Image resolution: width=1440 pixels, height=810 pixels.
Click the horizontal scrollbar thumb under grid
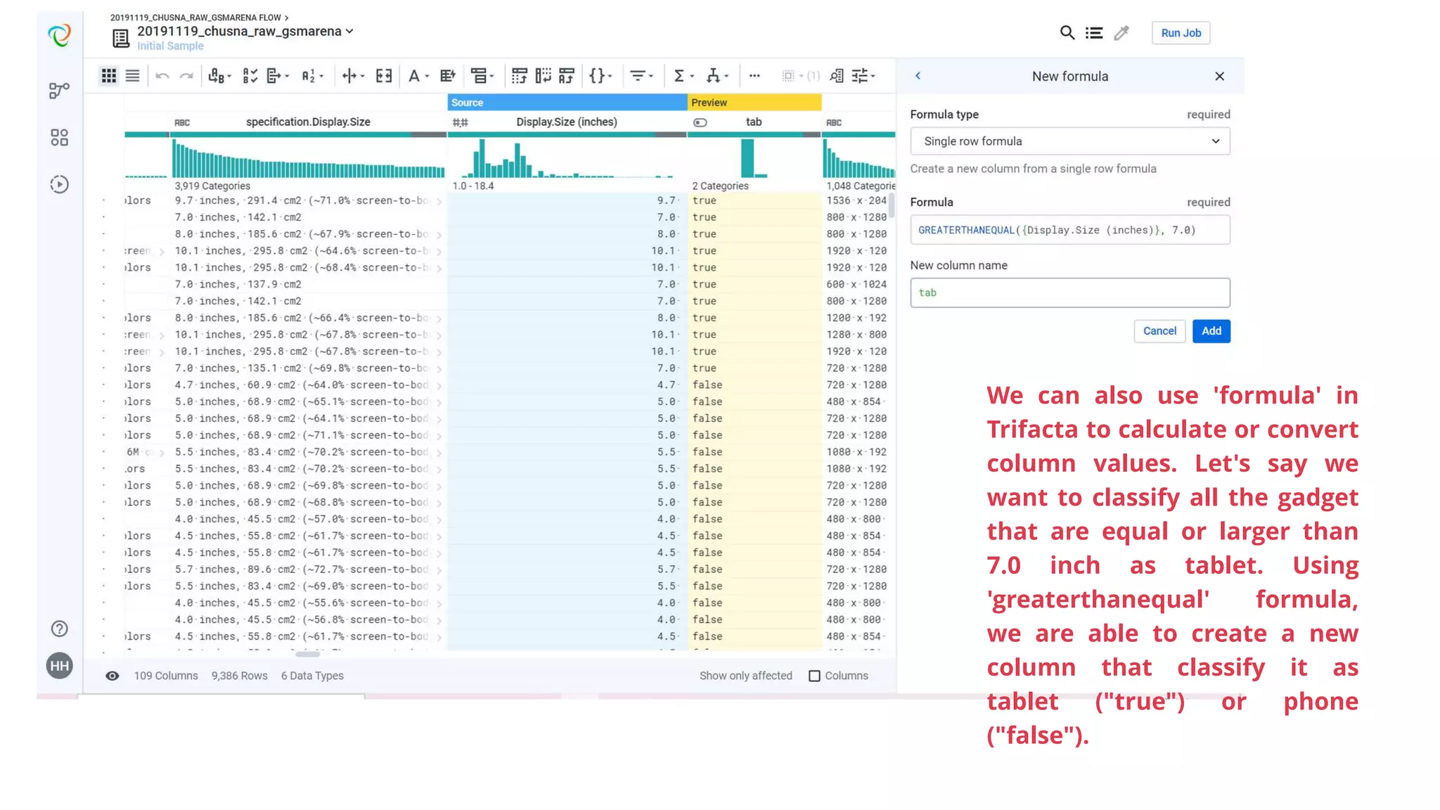click(307, 654)
